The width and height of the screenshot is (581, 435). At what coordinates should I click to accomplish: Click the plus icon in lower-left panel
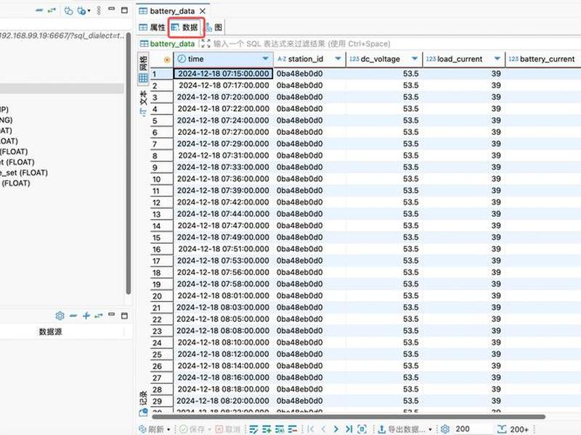coord(86,315)
